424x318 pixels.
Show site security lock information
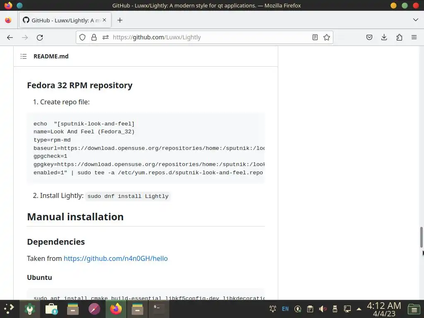[94, 37]
